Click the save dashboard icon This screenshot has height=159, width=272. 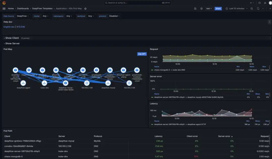195,9
